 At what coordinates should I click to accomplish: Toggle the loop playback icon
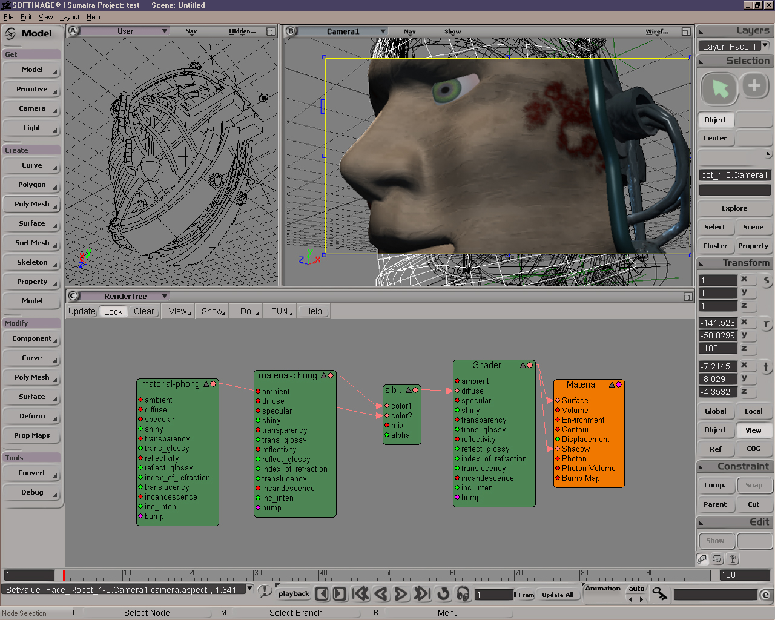coord(443,594)
